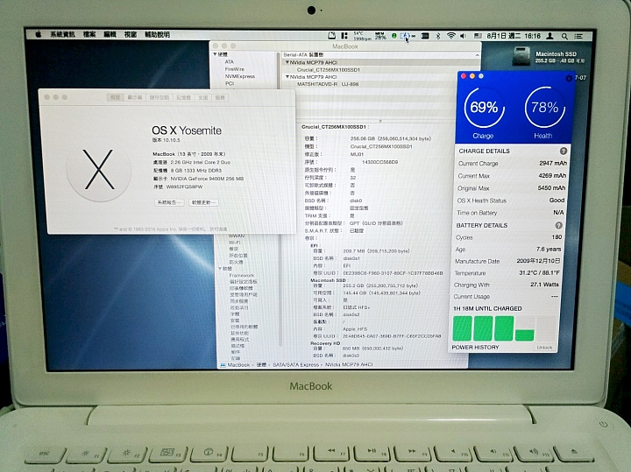Click the temperature and fan rpm status item
This screenshot has width=631, height=472.
point(362,36)
